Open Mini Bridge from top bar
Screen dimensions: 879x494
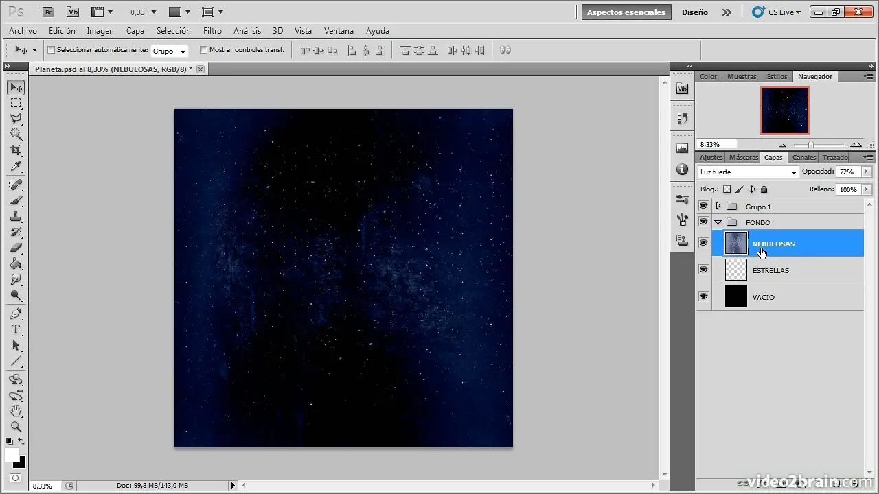click(72, 12)
